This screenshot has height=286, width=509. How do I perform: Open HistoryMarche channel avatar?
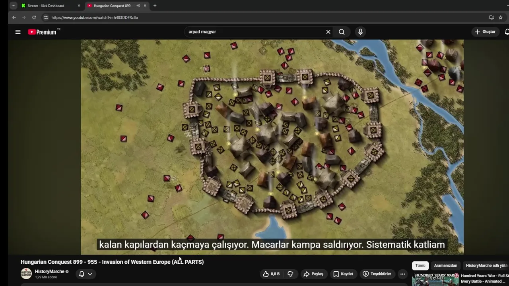(26, 274)
